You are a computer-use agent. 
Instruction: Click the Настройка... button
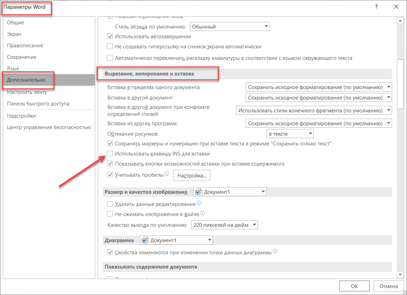[x=192, y=175]
